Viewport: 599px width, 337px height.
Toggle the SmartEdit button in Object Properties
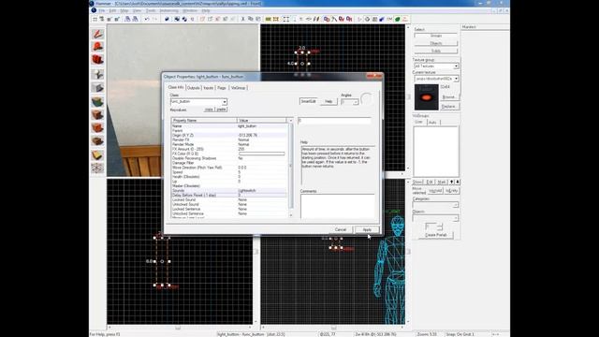click(x=308, y=102)
